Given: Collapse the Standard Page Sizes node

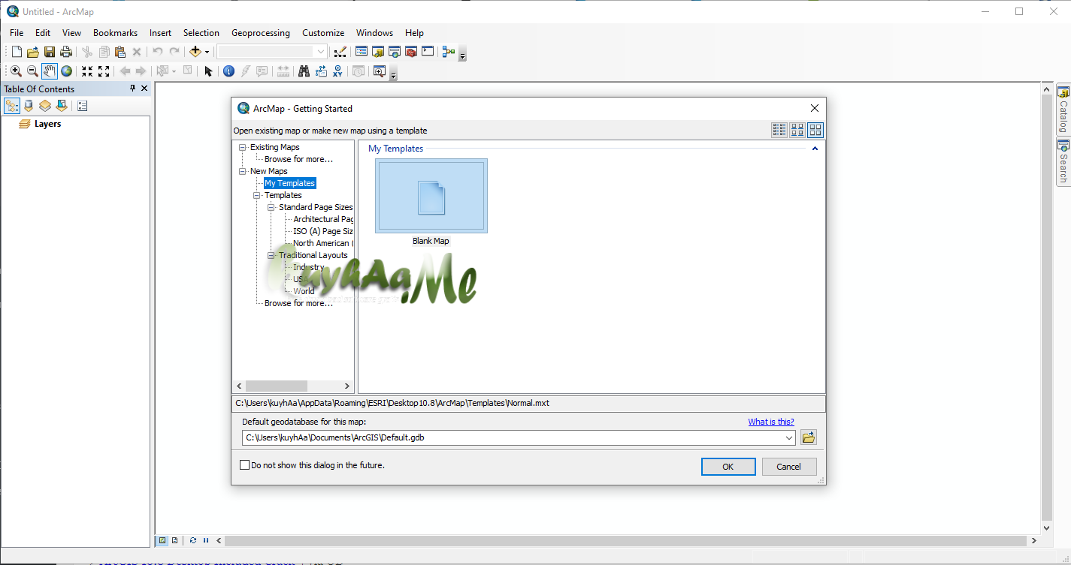Looking at the screenshot, I should click(271, 207).
